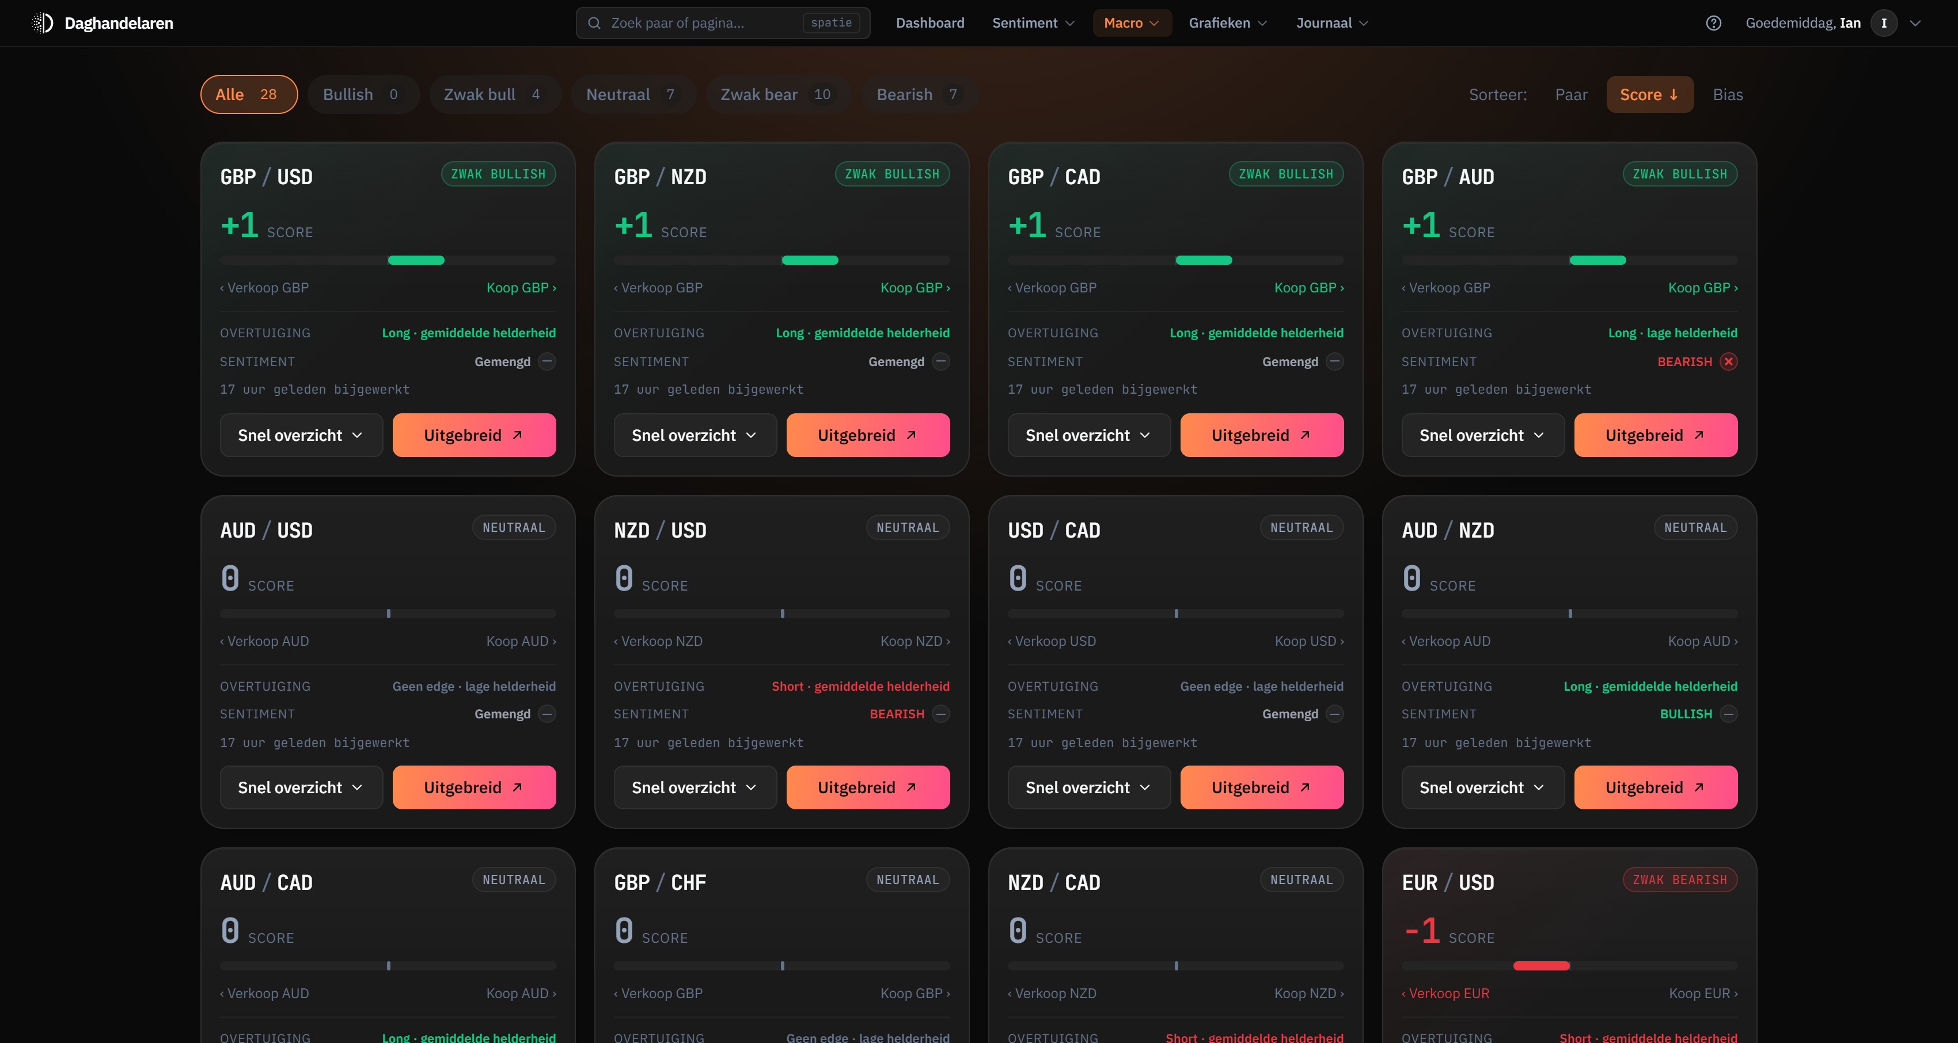Click Verkoop EUR on EUR / USD card

1445,993
